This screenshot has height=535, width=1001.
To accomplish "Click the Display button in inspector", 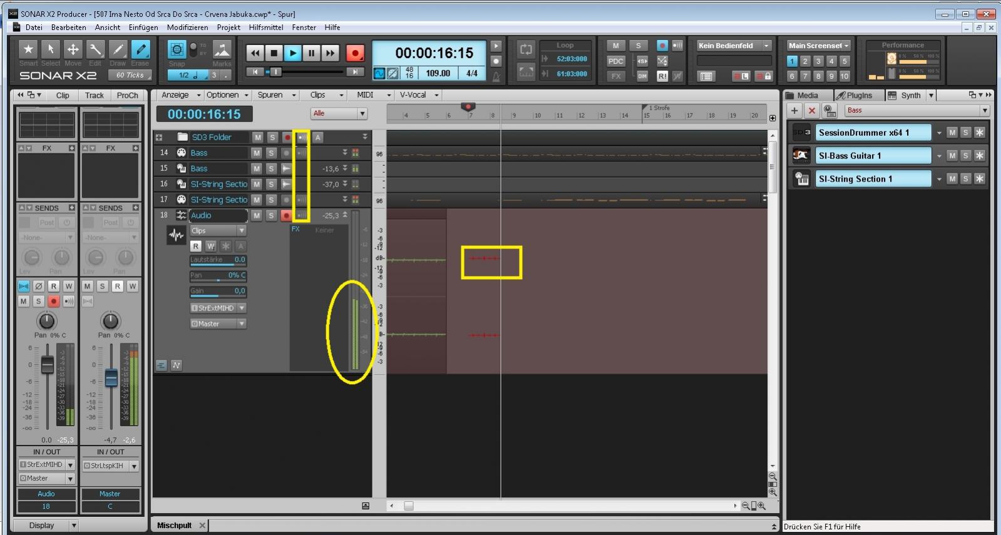I will click(41, 526).
